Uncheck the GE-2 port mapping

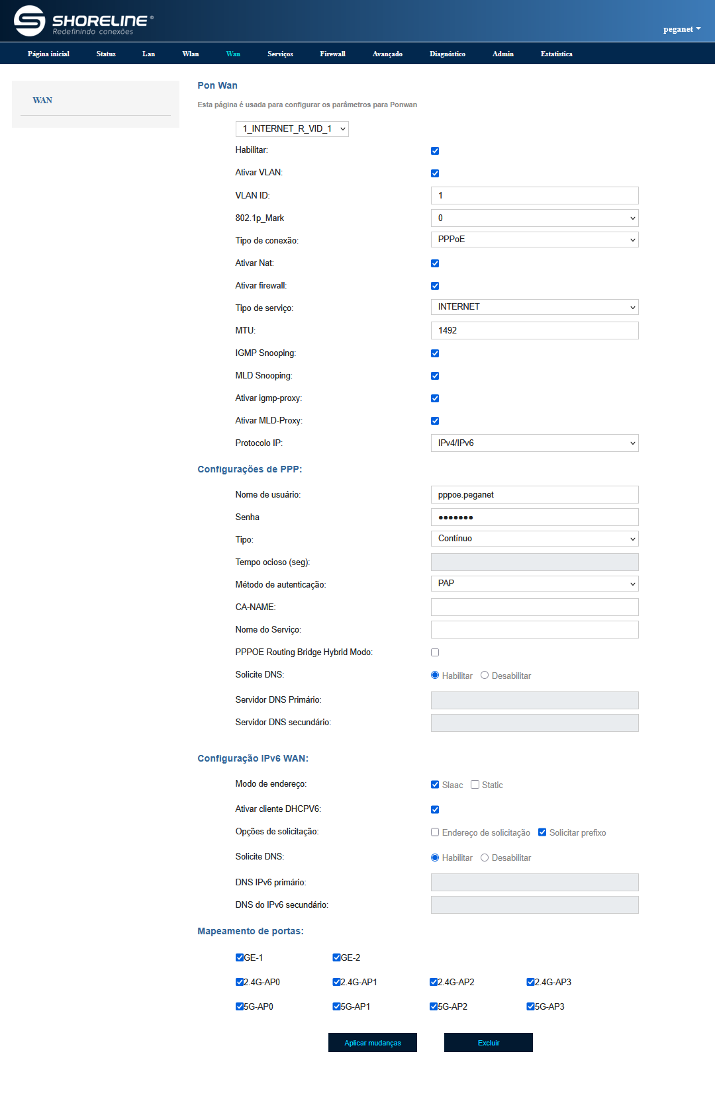pyautogui.click(x=336, y=957)
